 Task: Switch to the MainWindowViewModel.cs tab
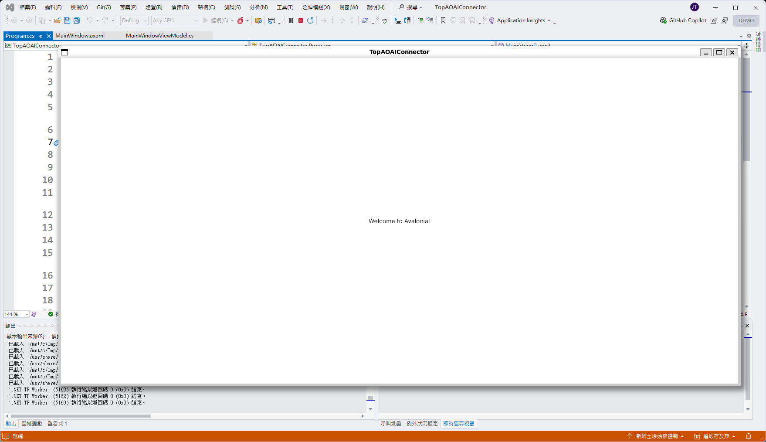[159, 36]
